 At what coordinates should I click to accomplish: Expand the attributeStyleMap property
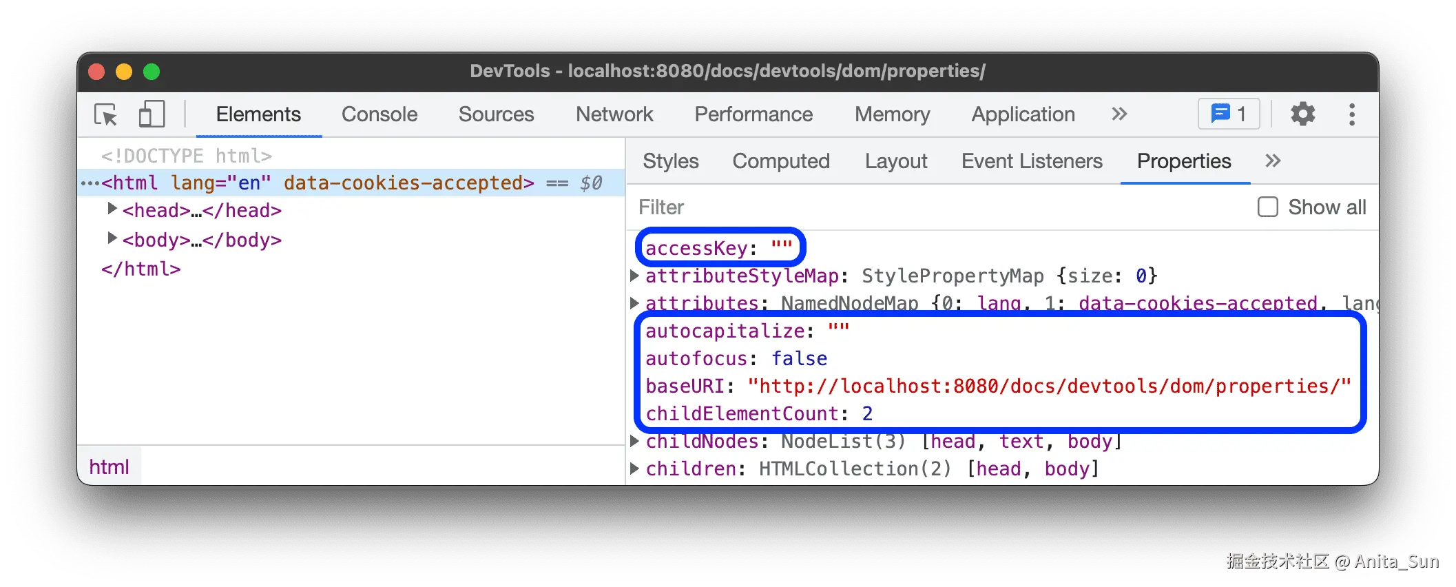635,276
